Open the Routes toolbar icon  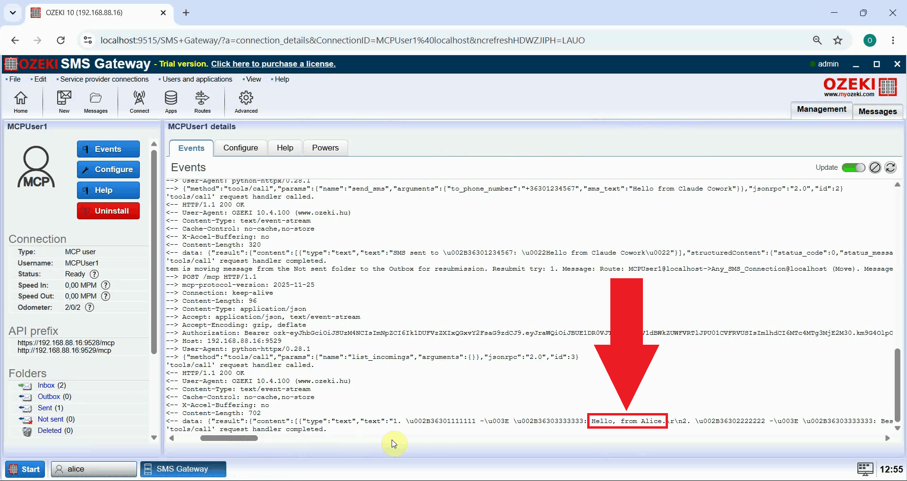pos(202,102)
